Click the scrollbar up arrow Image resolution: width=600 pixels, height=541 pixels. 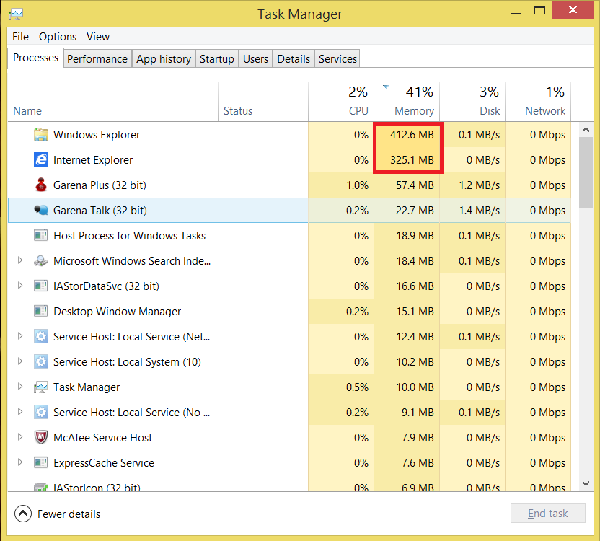(x=586, y=130)
